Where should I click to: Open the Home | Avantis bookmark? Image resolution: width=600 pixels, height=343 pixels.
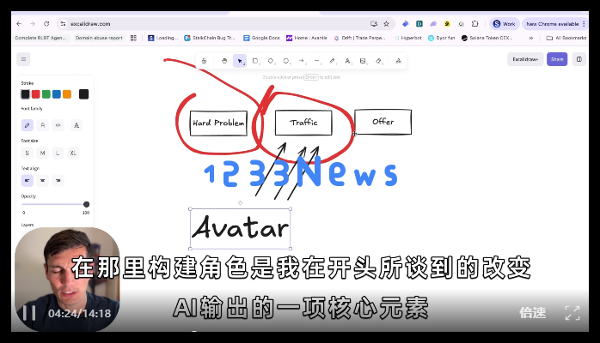coord(307,38)
